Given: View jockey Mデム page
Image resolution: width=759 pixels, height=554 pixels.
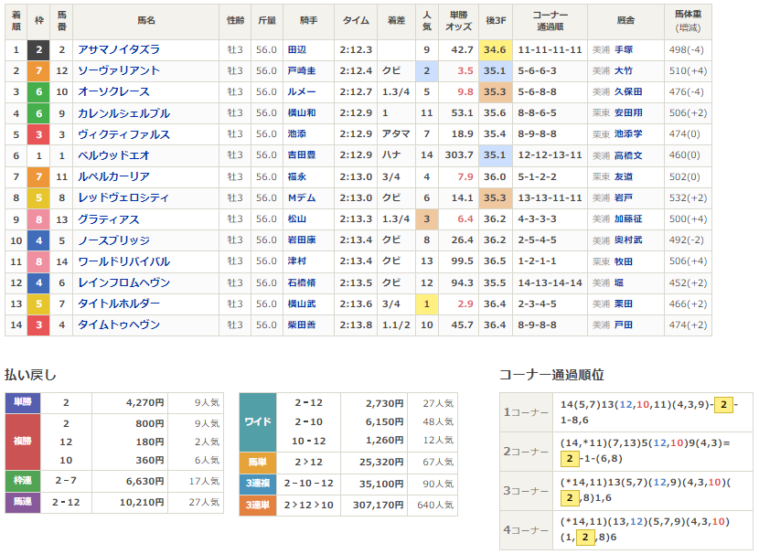Looking at the screenshot, I should (x=302, y=197).
